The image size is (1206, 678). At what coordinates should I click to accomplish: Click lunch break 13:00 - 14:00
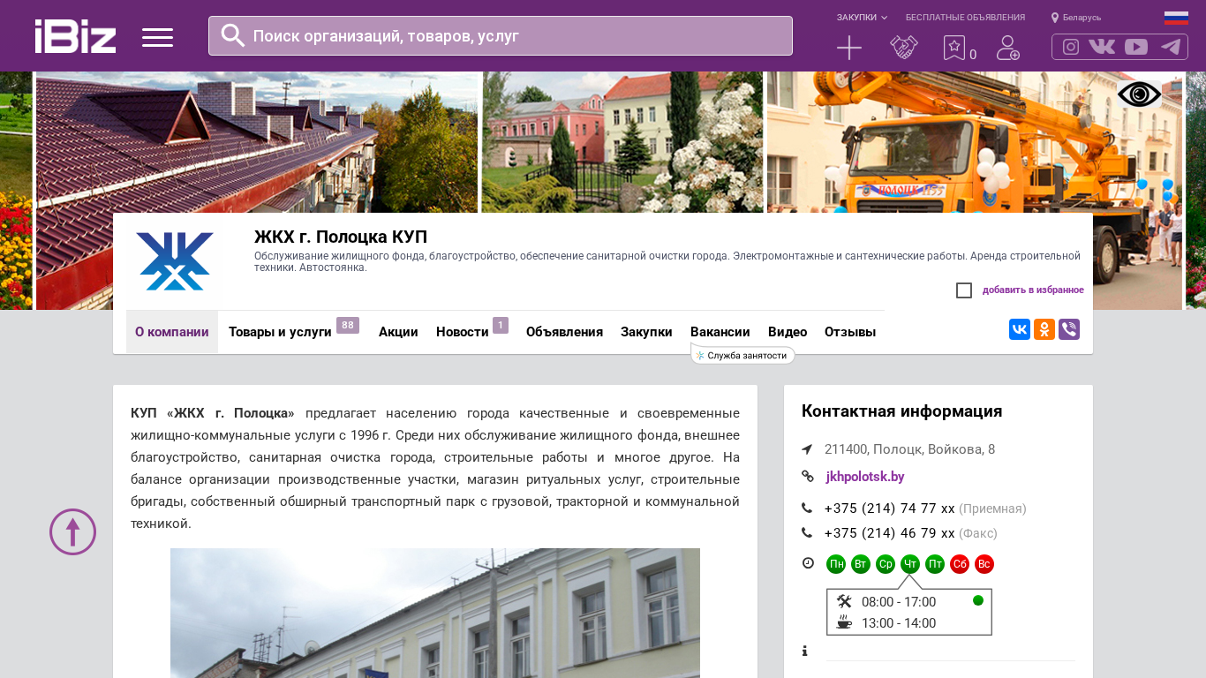click(899, 623)
